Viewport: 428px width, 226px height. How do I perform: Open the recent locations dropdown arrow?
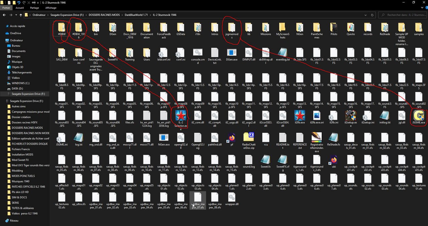tap(16, 15)
